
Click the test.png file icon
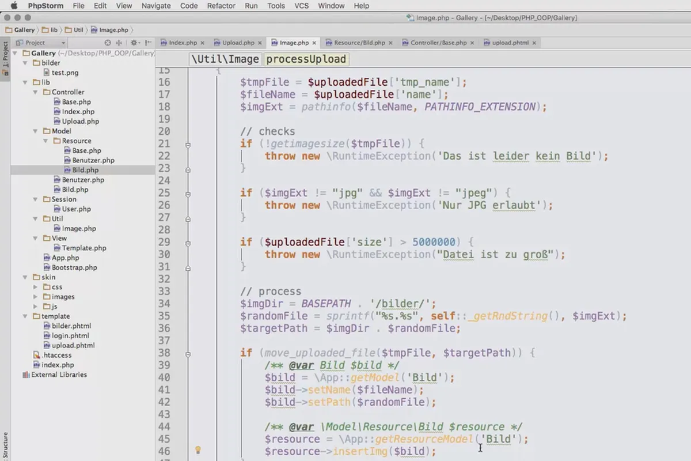47,73
